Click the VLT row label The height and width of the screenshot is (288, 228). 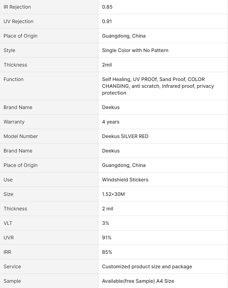[x=8, y=223]
